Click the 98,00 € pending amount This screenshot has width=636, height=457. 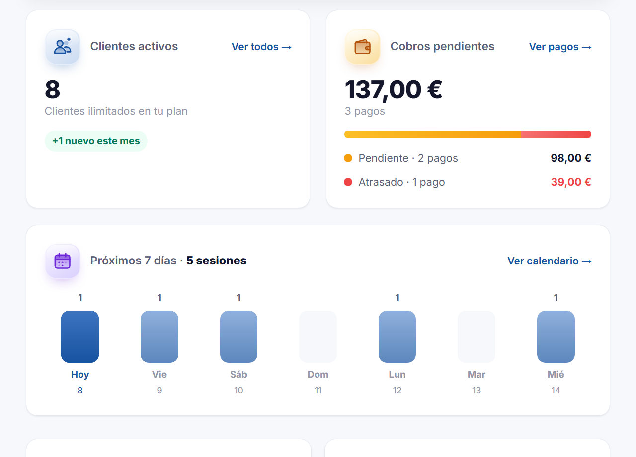[x=571, y=158]
